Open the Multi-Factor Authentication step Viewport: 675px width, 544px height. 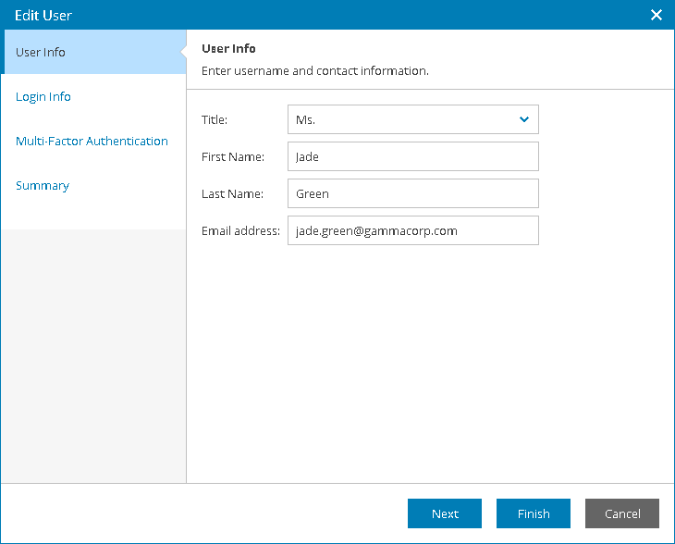(x=92, y=141)
